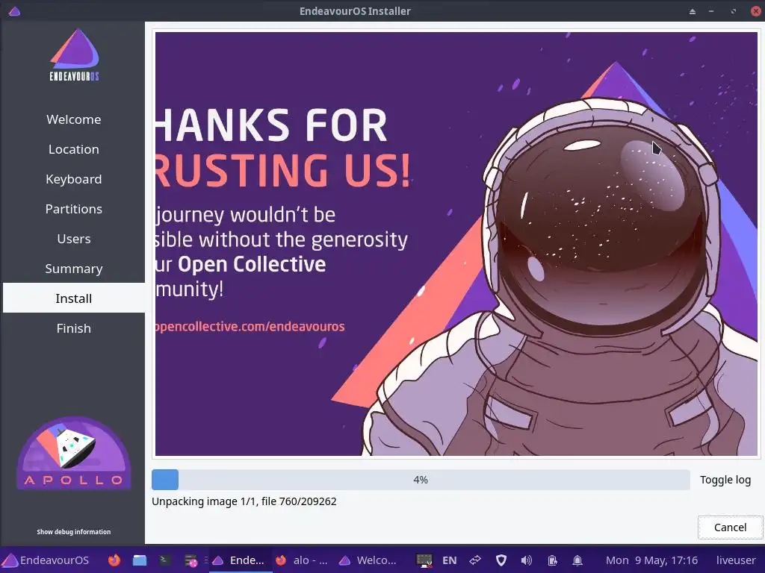This screenshot has height=573, width=765.
Task: Click the 4% installation progress bar
Action: point(421,480)
